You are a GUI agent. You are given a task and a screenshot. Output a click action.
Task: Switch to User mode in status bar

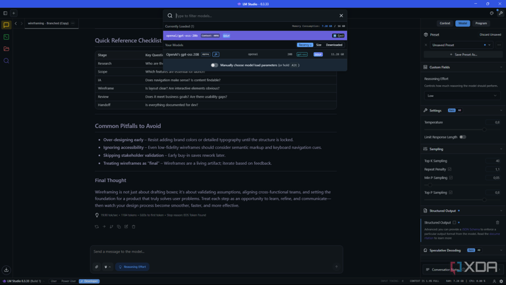[x=53, y=281]
